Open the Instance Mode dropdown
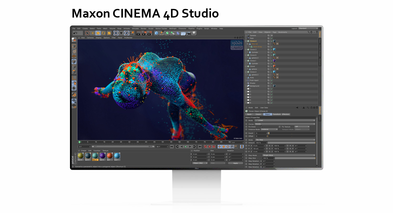Image resolution: width=393 pixels, height=213 pixels. pyautogui.click(x=269, y=129)
